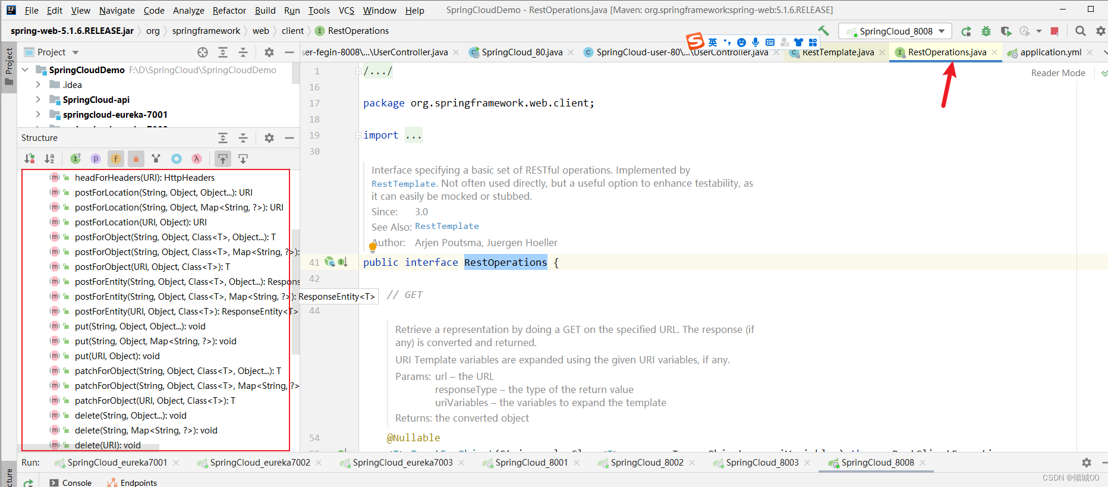Screen dimensions: 1108x487
Task: Open Structure panel gear options
Action: pyautogui.click(x=269, y=138)
